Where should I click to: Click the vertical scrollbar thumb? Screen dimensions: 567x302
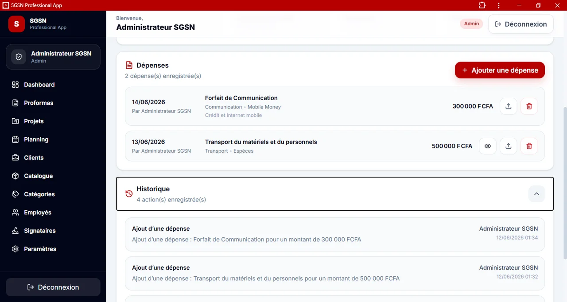(564, 182)
